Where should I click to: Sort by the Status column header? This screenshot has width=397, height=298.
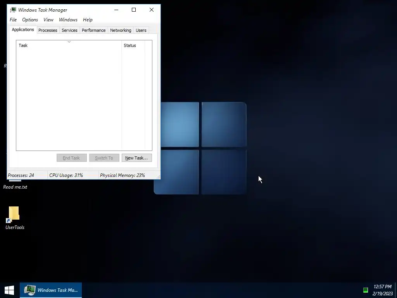[133, 45]
